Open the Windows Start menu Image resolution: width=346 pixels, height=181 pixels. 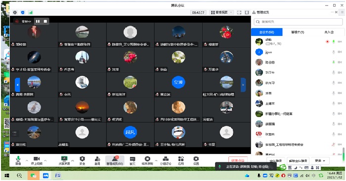[x=6, y=176]
